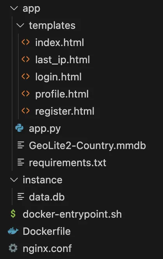Select GeoLite2-Country.mmdb in the tree
This screenshot has width=163, height=259.
coord(87,145)
